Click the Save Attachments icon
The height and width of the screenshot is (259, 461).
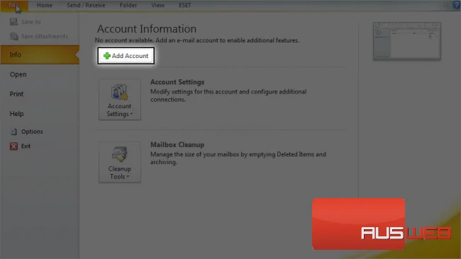click(13, 36)
